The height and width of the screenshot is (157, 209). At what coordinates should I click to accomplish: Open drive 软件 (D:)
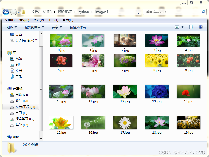[x=19, y=101]
